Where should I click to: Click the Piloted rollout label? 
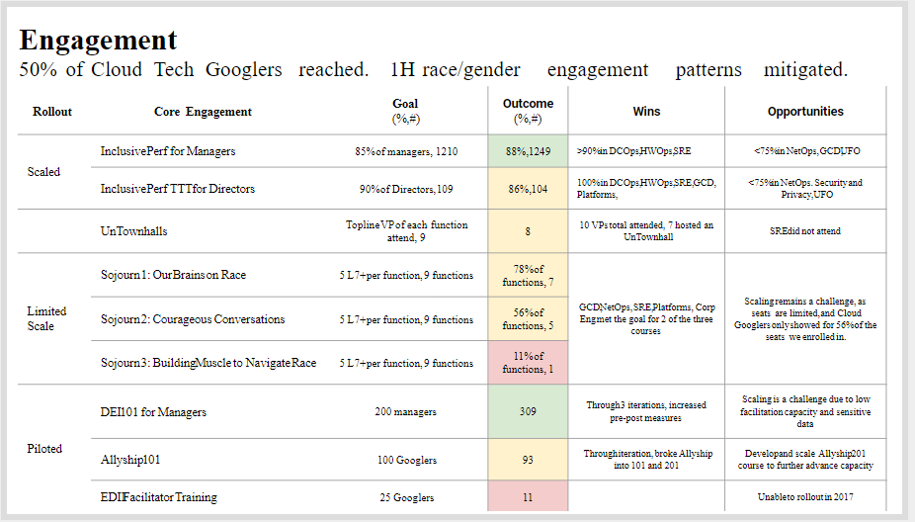pyautogui.click(x=44, y=448)
